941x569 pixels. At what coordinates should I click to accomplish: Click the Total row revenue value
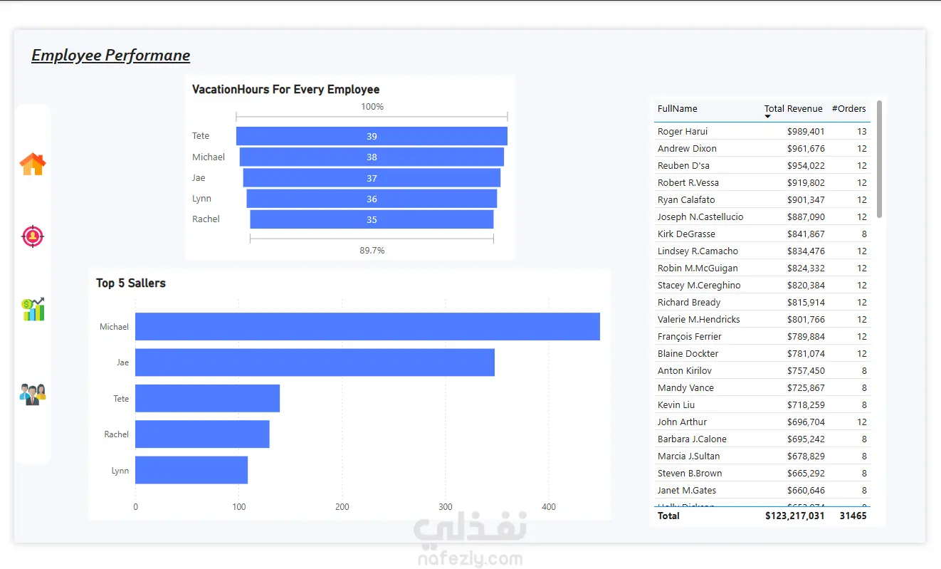[x=794, y=516]
